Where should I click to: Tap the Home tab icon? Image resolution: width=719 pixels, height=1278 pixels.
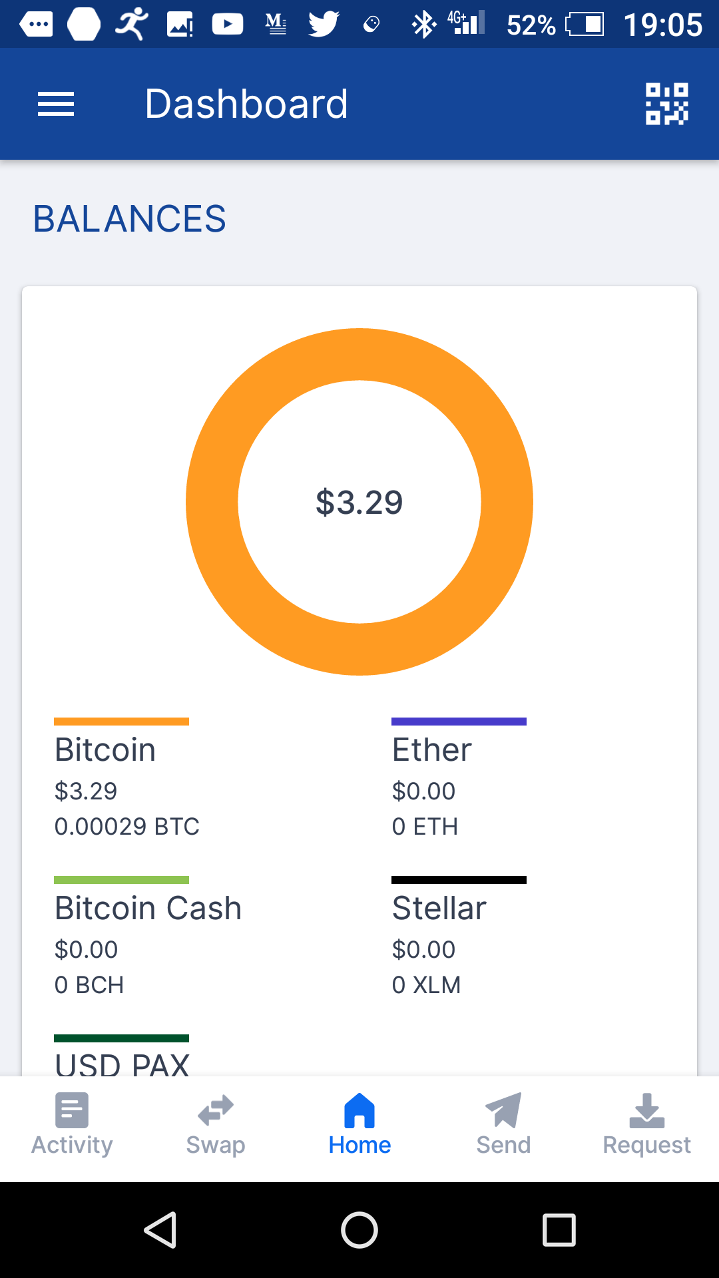point(359,1111)
